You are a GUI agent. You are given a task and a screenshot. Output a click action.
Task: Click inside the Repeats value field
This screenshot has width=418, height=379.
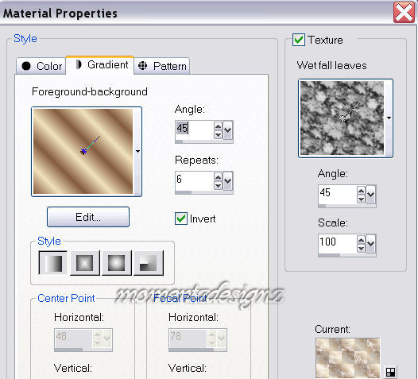pyautogui.click(x=195, y=179)
